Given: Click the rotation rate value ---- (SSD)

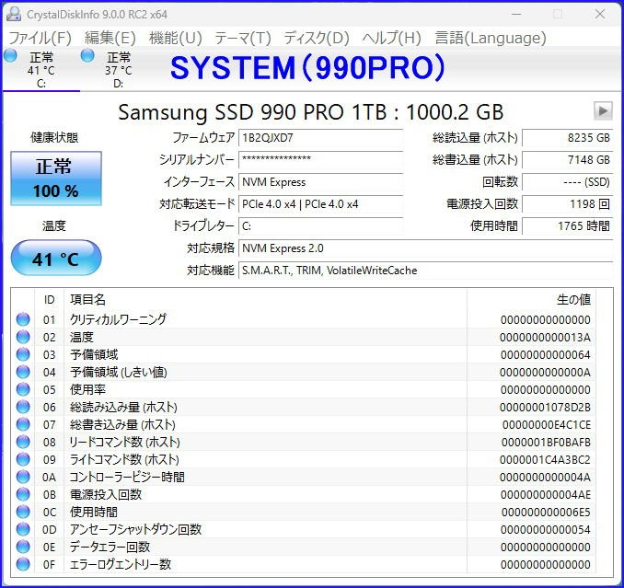Looking at the screenshot, I should (568, 182).
